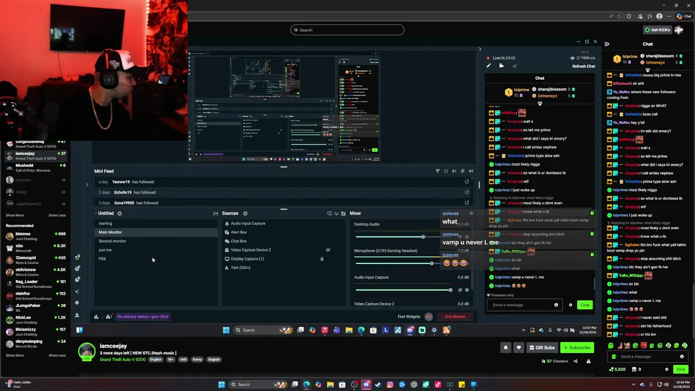This screenshot has width=695, height=391.
Task: Click Refresh Chat in Streamlabs panel
Action: click(584, 66)
